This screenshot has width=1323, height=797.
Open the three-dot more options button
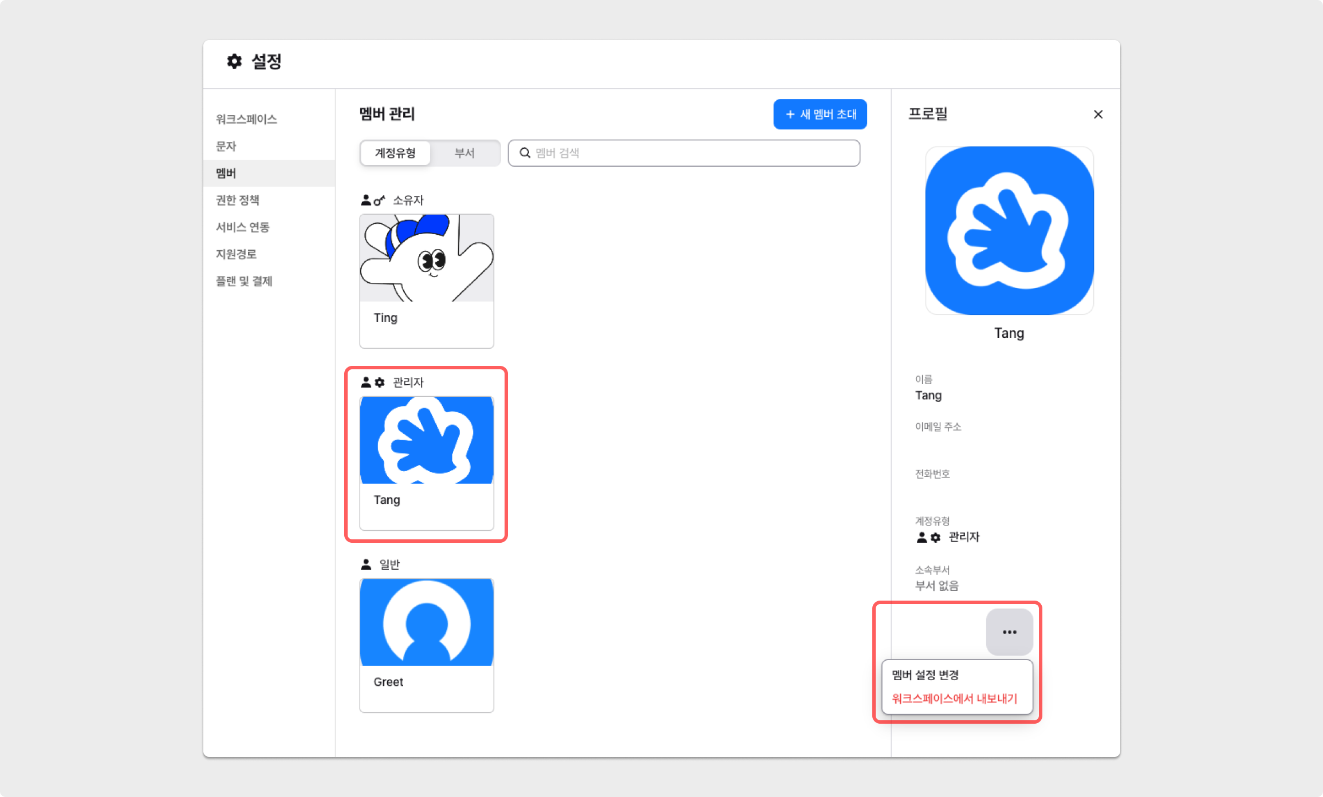tap(1009, 632)
